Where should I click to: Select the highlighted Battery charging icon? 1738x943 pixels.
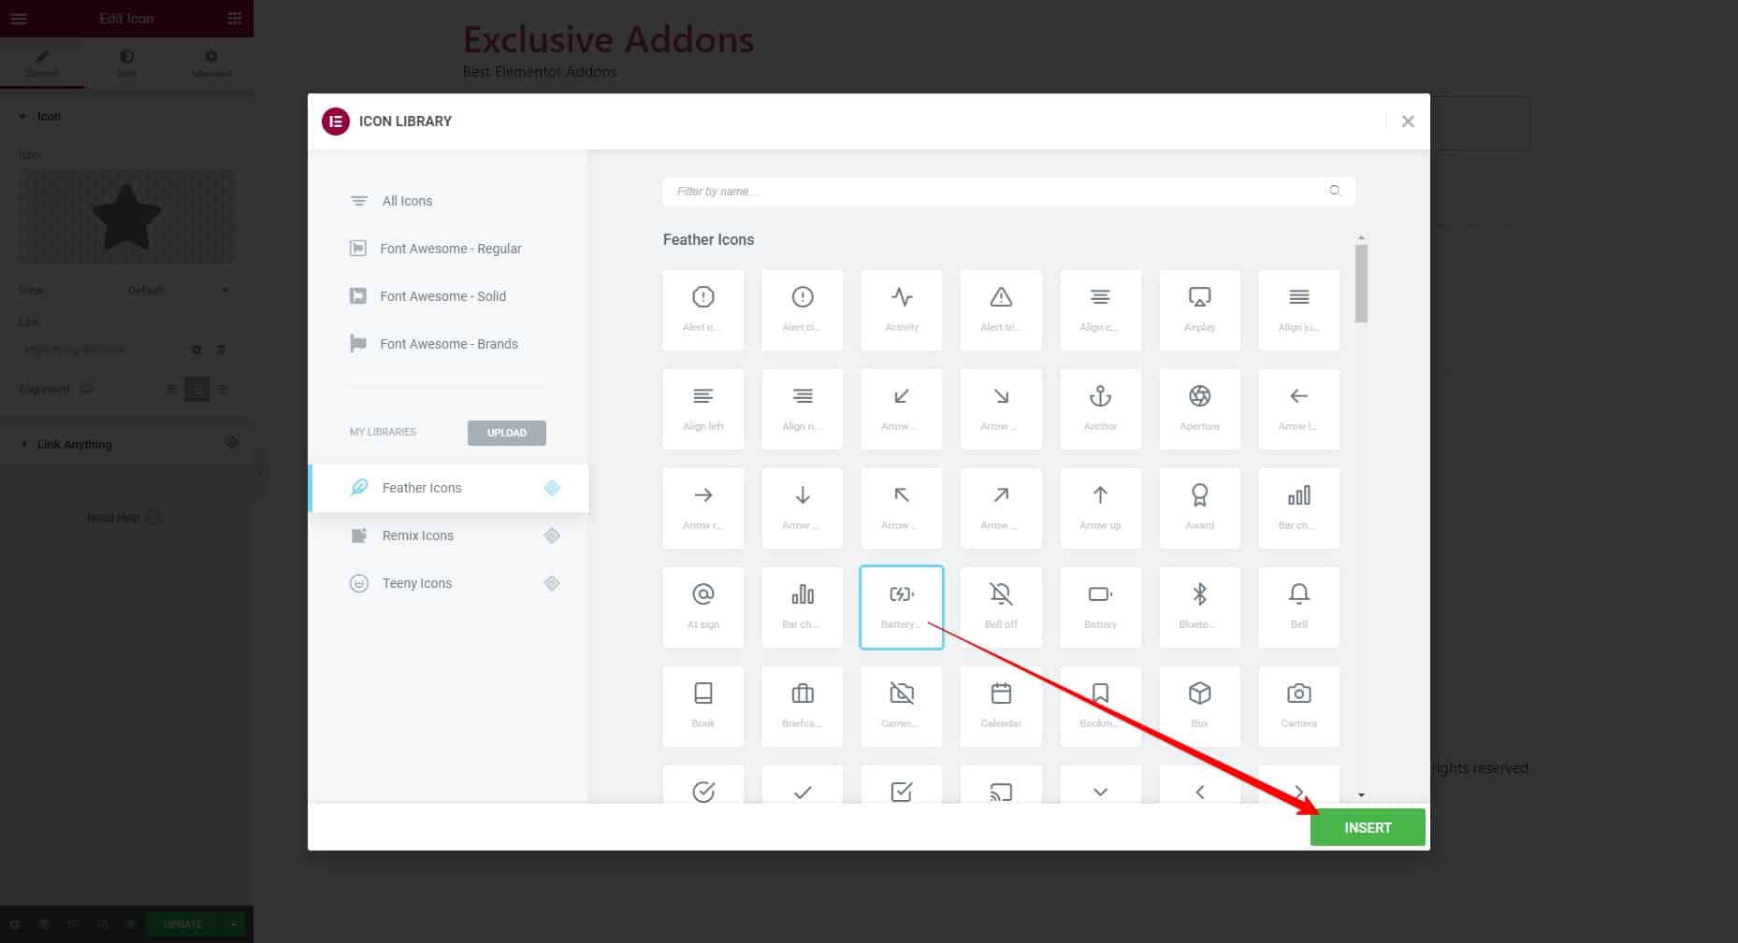click(x=902, y=607)
